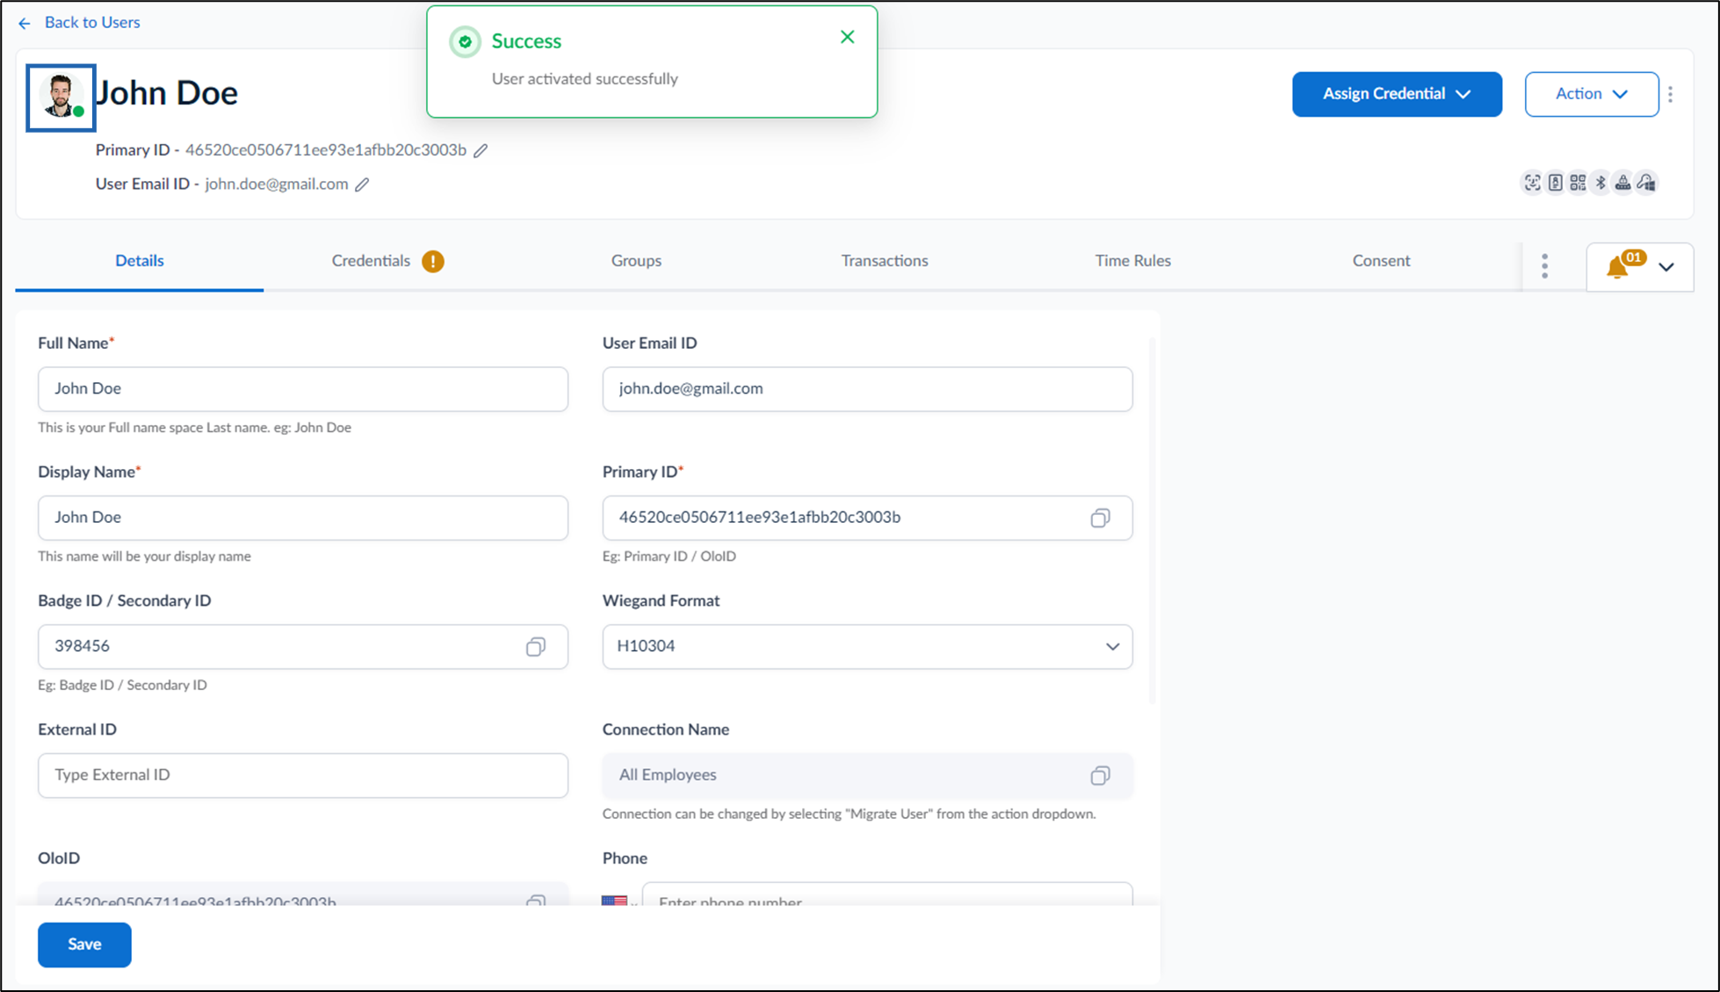Screen dimensions: 1720x992
Task: Click the PIN padlock credential icon
Action: [x=1623, y=183]
